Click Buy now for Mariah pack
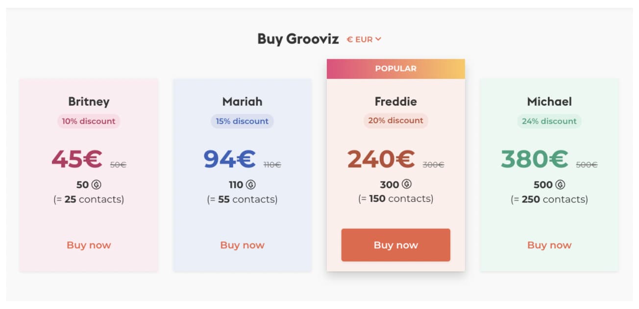This screenshot has width=639, height=309. point(242,245)
